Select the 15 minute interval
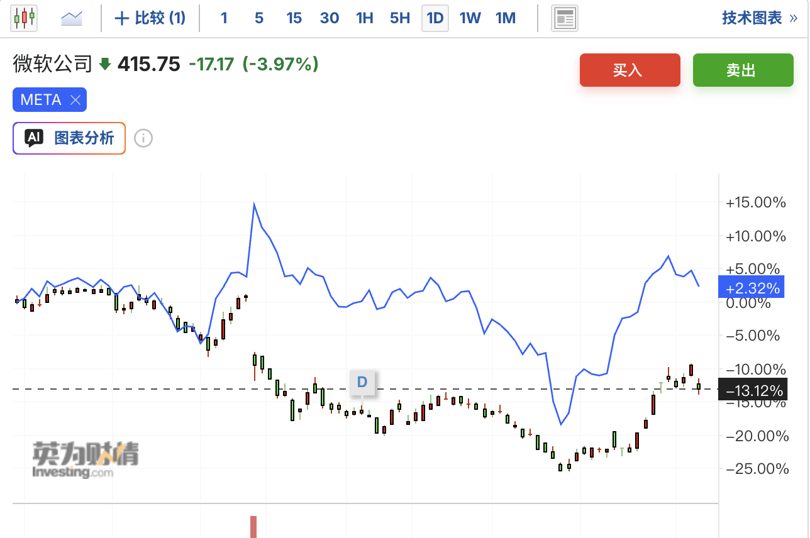This screenshot has height=538, width=810. click(294, 18)
